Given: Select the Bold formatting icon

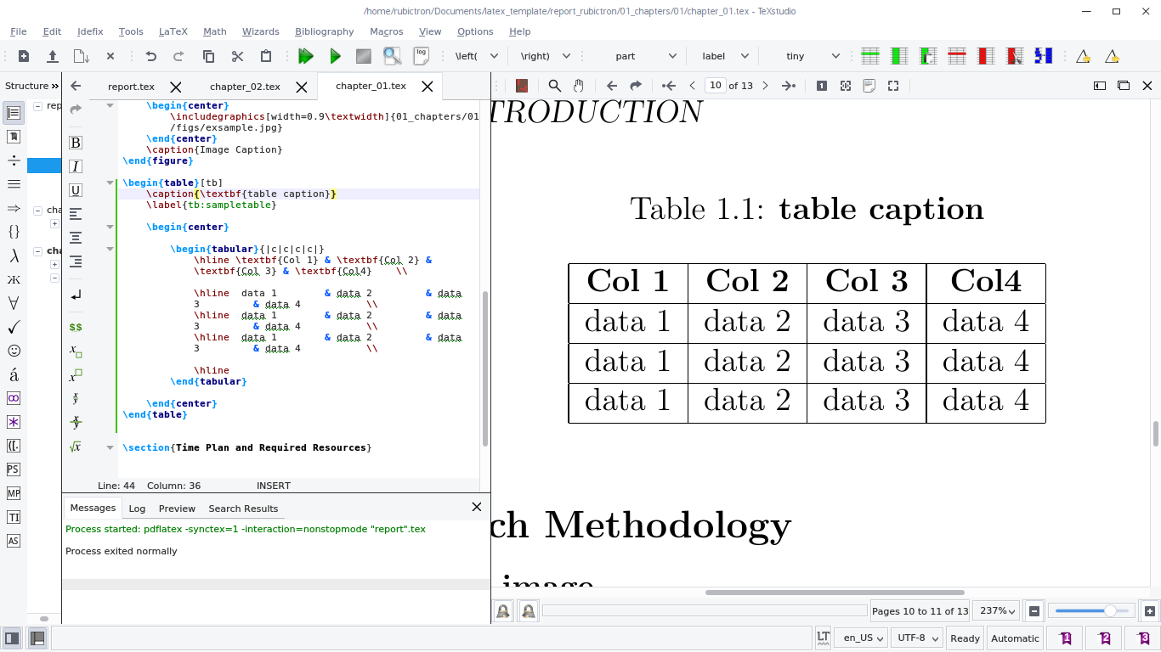Looking at the screenshot, I should click(x=75, y=142).
